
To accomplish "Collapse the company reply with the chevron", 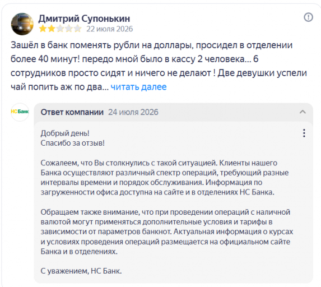I will point(303,112).
